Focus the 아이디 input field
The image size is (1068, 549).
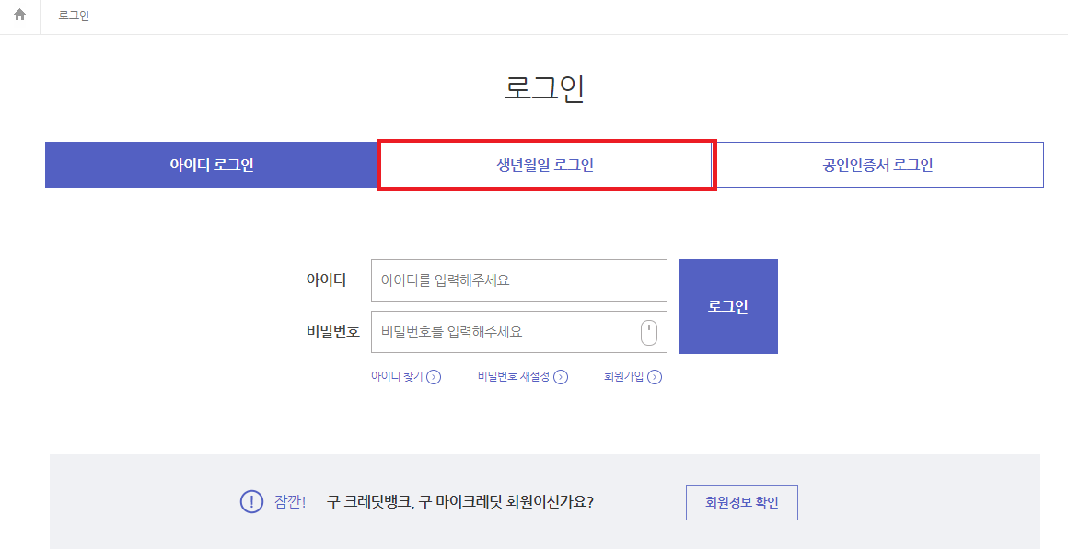[519, 280]
